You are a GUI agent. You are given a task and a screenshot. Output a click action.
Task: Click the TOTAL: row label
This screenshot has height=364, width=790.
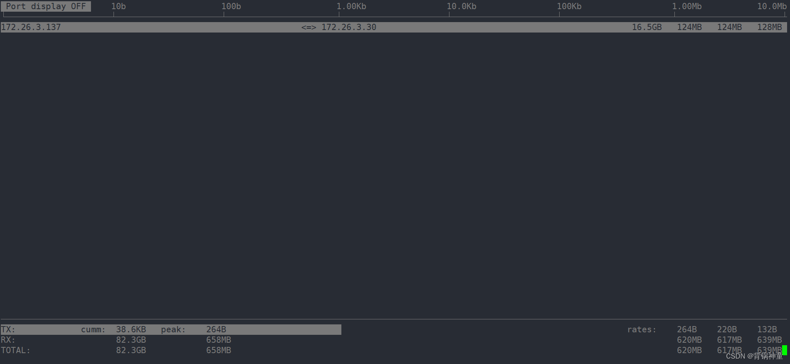click(x=15, y=350)
